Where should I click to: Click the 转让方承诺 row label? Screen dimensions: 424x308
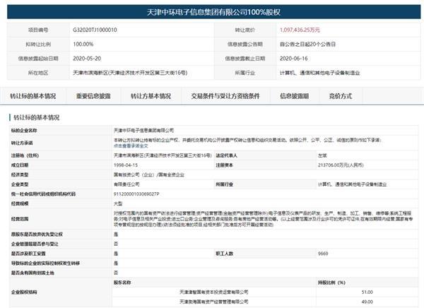point(22,143)
